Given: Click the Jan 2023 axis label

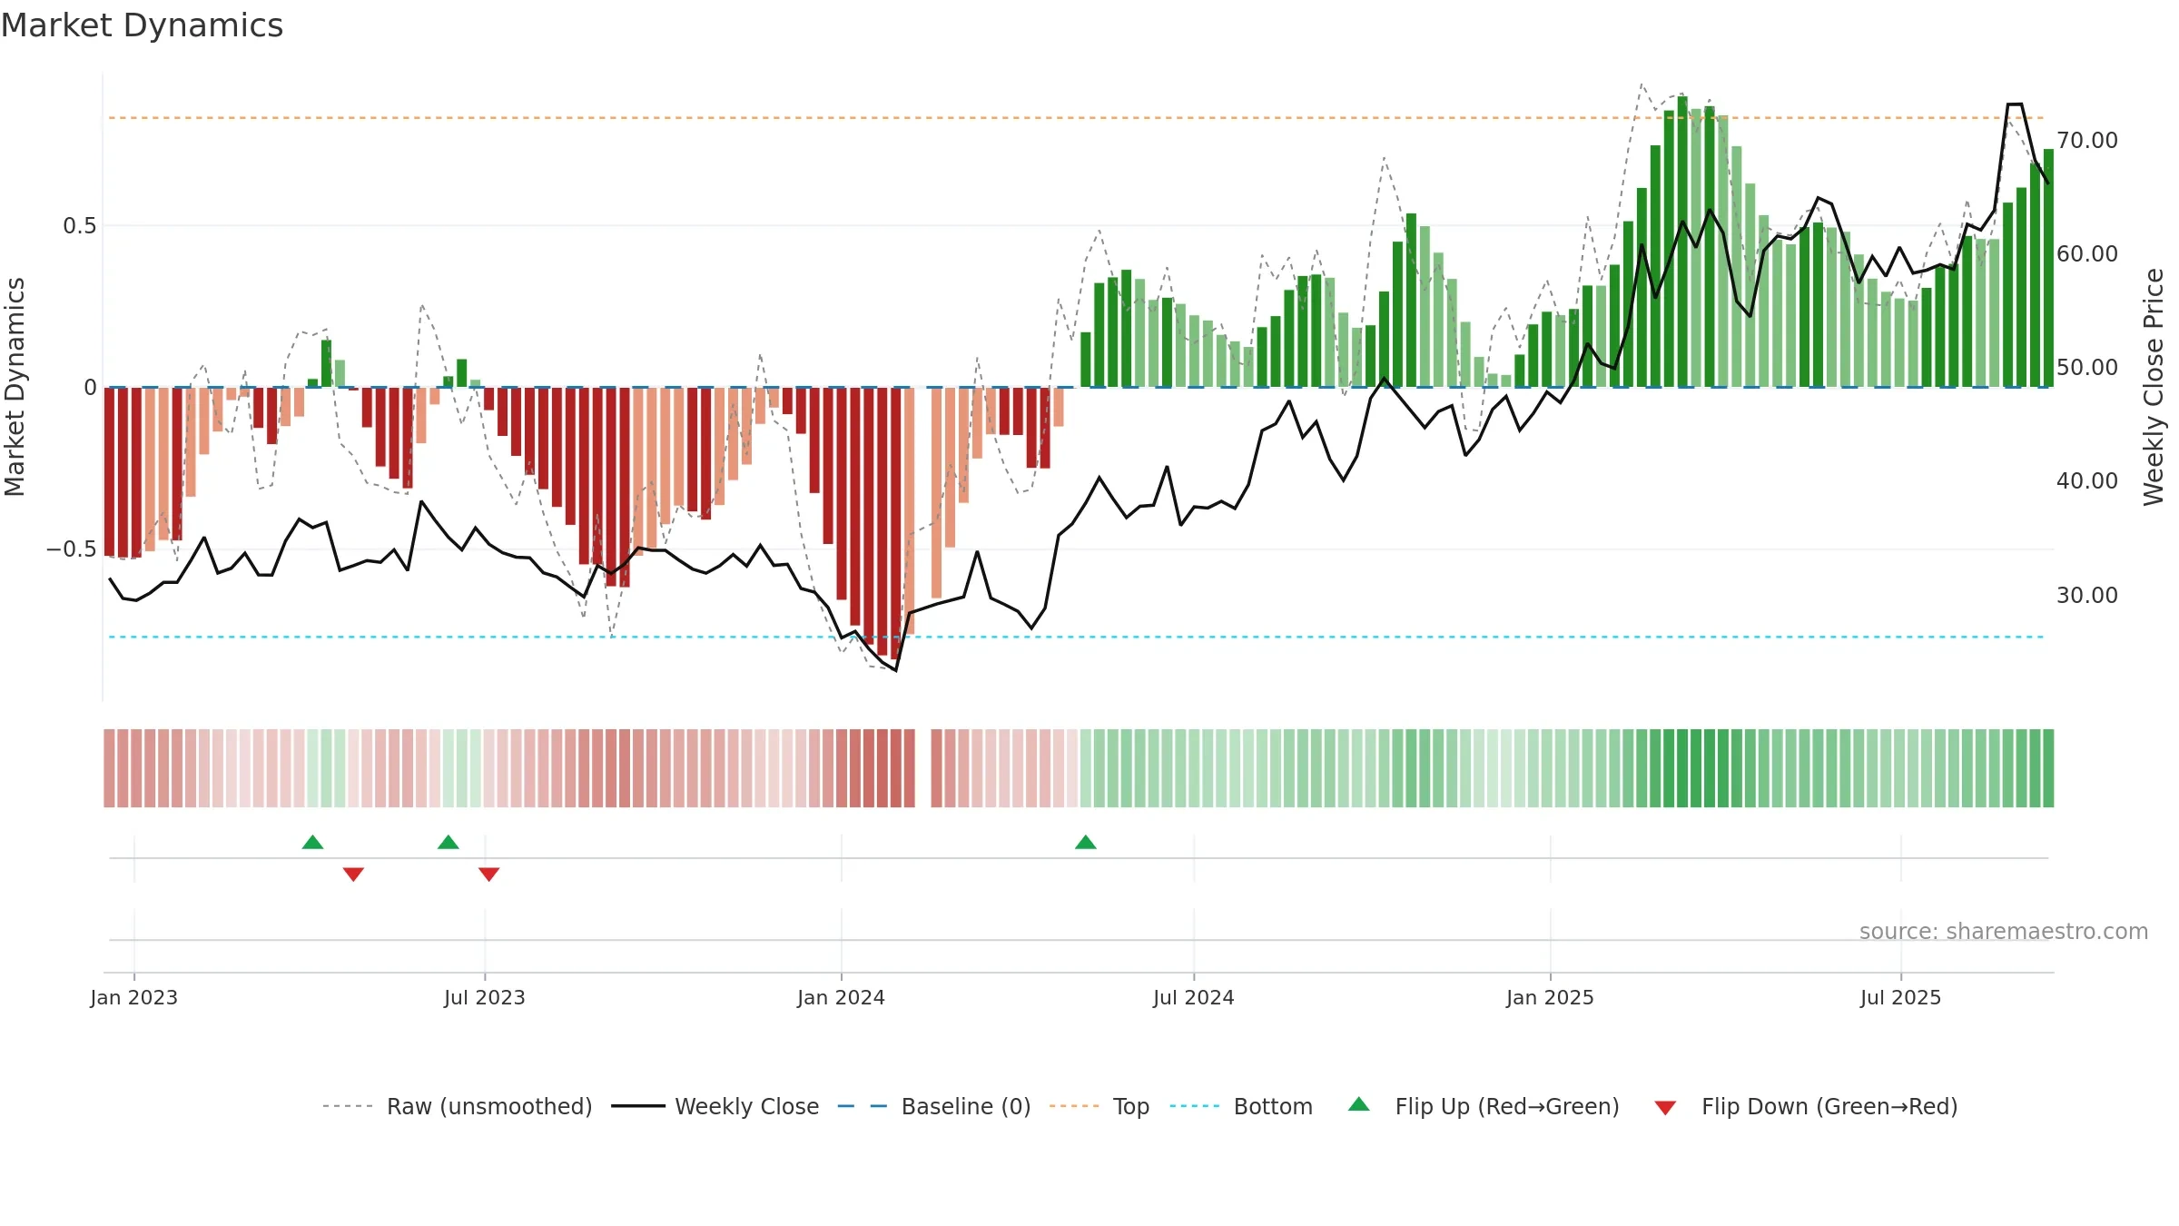Looking at the screenshot, I should (x=134, y=997).
